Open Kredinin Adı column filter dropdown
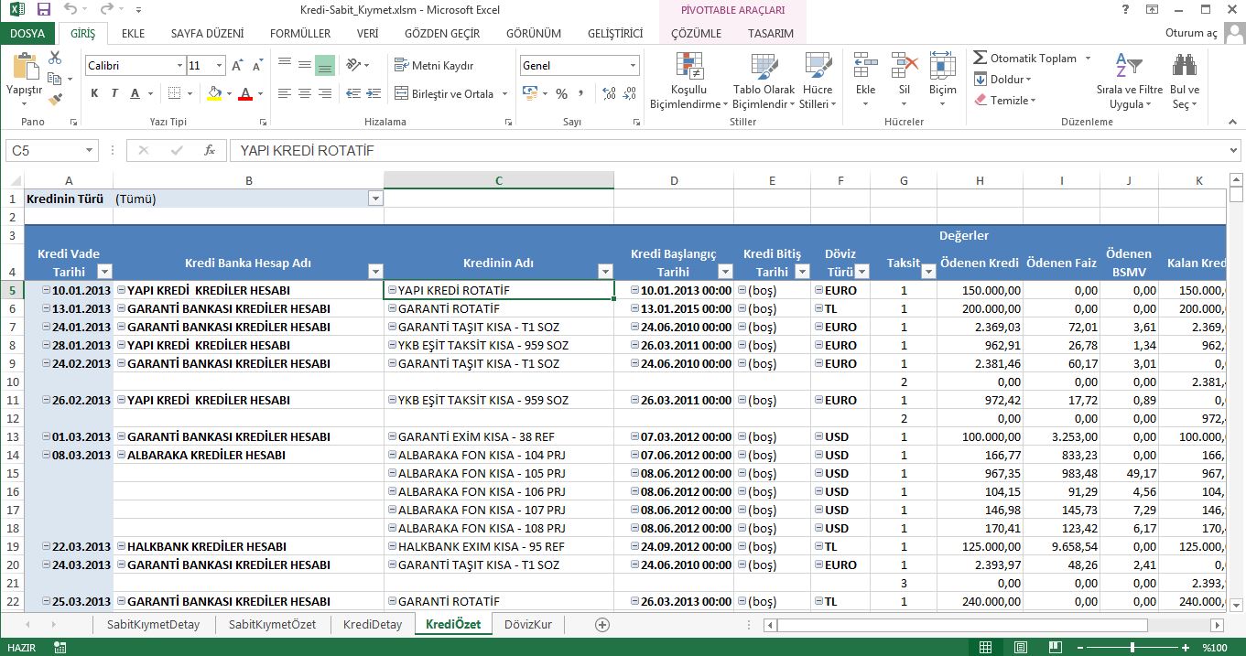This screenshot has height=656, width=1246. point(604,272)
